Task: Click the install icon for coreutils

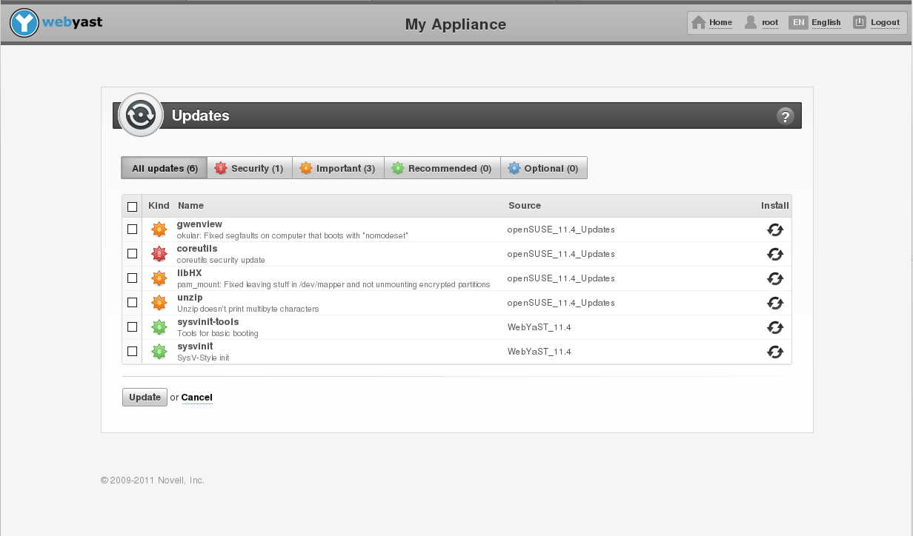Action: pyautogui.click(x=775, y=254)
